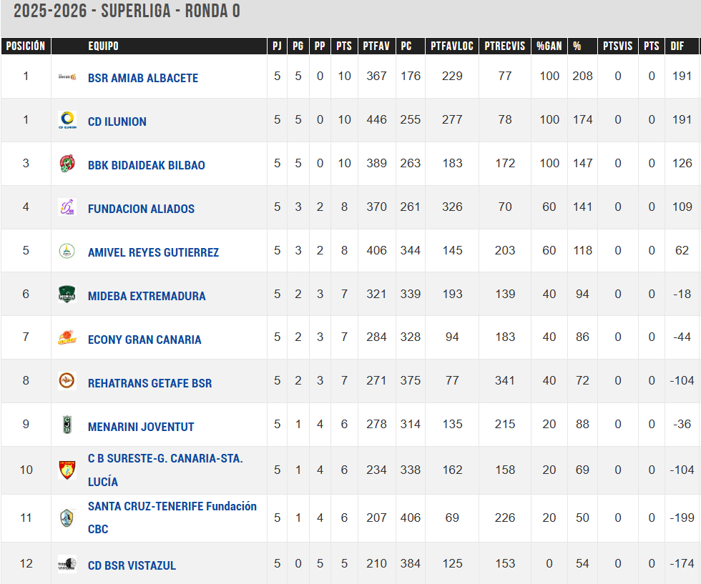Open the BSR AMIAB ALBACETE team link
The width and height of the screenshot is (701, 584).
click(x=143, y=78)
